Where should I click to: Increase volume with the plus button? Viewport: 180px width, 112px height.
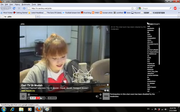coord(100,95)
